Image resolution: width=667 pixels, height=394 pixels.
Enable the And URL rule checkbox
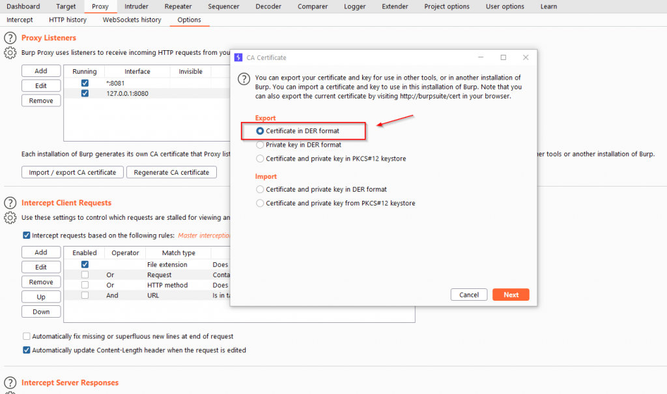pos(85,295)
